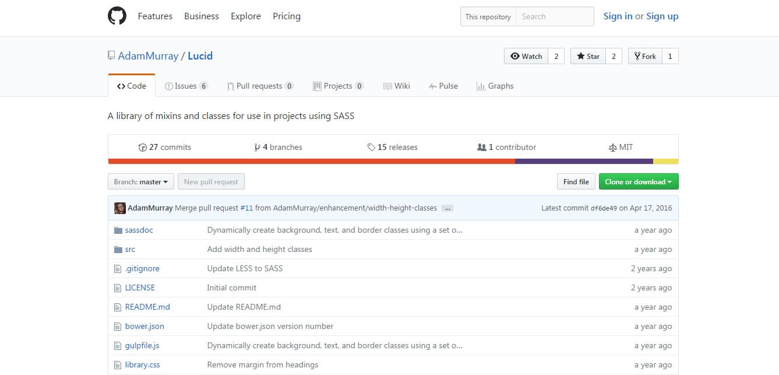Click the bower.json file icon
The height and width of the screenshot is (375, 779).
click(x=118, y=326)
